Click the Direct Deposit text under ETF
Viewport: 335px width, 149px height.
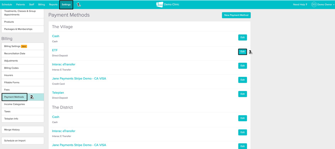click(60, 55)
